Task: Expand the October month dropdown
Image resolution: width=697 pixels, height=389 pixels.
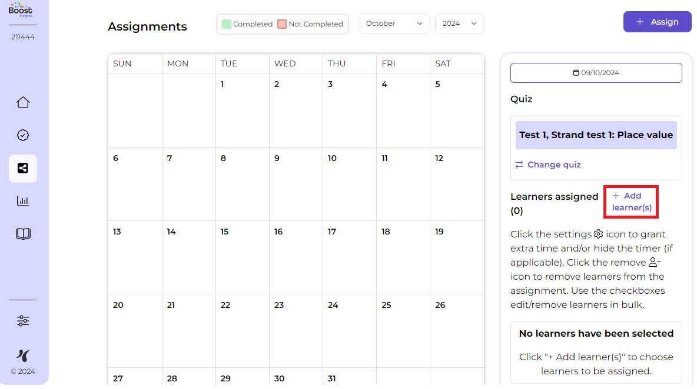Action: click(x=394, y=24)
